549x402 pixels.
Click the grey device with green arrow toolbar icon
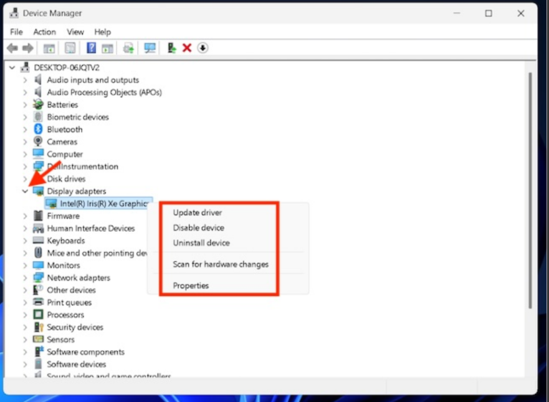(x=128, y=48)
